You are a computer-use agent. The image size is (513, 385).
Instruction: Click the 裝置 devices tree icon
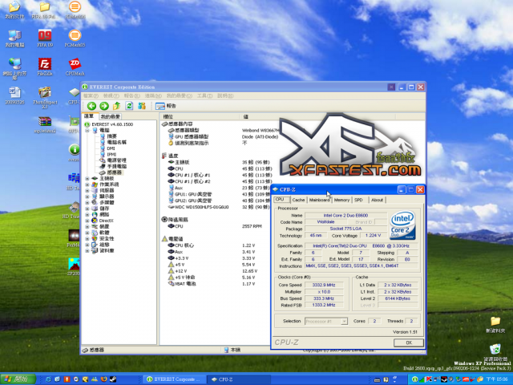(95, 226)
